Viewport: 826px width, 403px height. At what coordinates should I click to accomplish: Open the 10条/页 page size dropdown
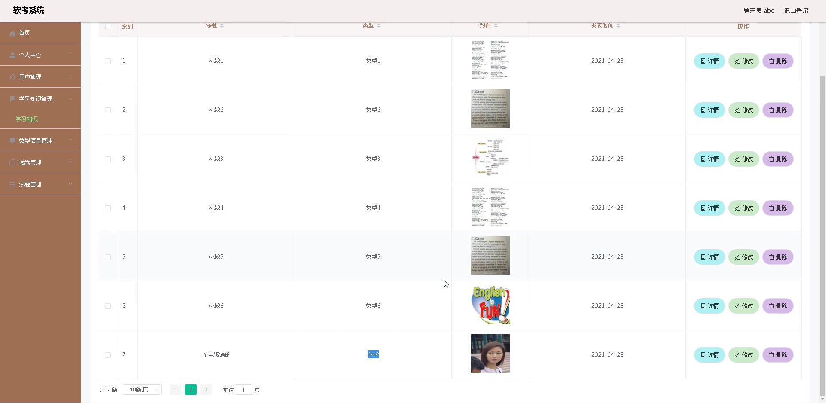[142, 390]
